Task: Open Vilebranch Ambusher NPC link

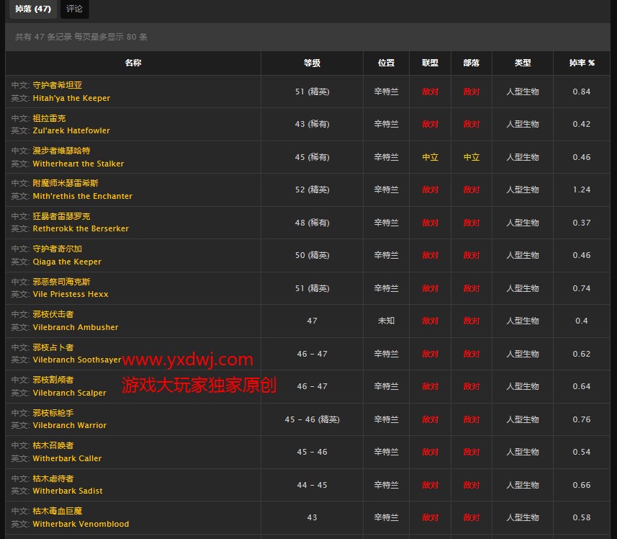Action: (x=76, y=327)
